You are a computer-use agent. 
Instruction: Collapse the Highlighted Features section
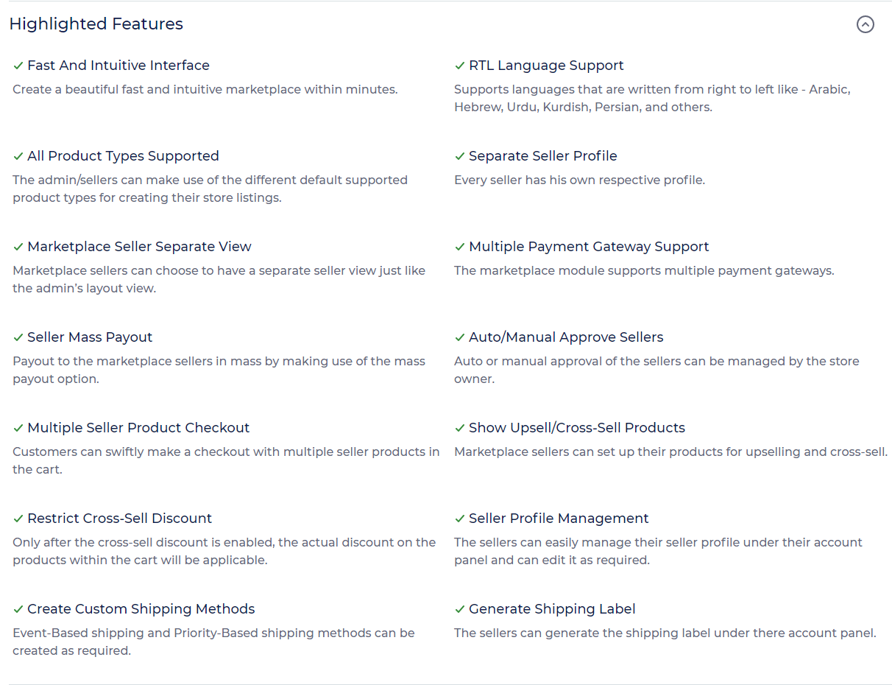pos(866,24)
